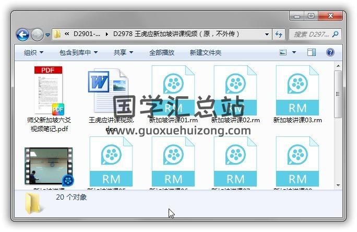This screenshot has width=357, height=232.
Task: Click the greyed Forward navigation arrow
Action: coord(37,34)
